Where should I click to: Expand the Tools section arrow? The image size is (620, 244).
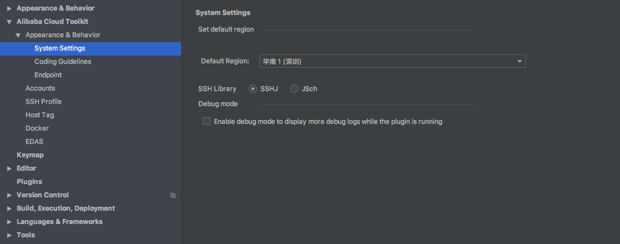[x=9, y=235]
